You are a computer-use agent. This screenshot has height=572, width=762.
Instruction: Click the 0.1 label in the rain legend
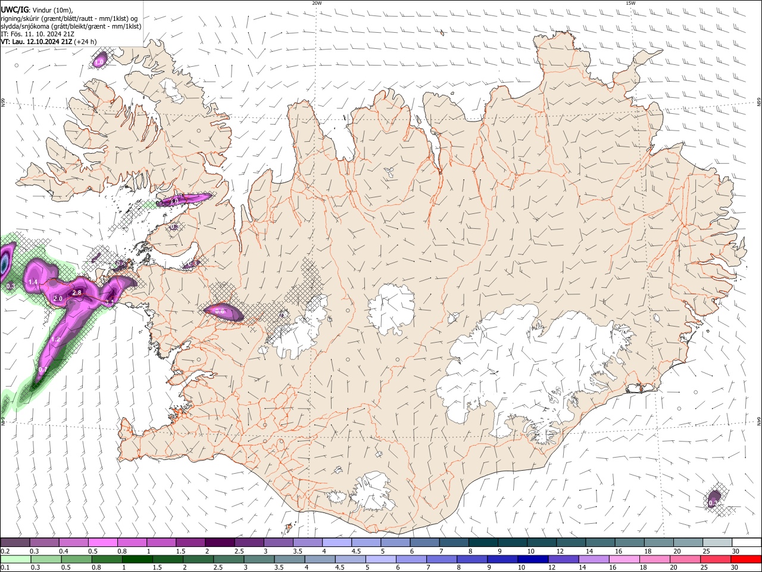coord(5,567)
